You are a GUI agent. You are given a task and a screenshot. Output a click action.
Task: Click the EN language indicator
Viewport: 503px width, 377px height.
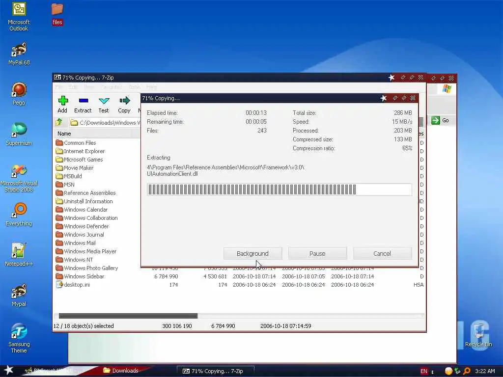[x=424, y=371]
